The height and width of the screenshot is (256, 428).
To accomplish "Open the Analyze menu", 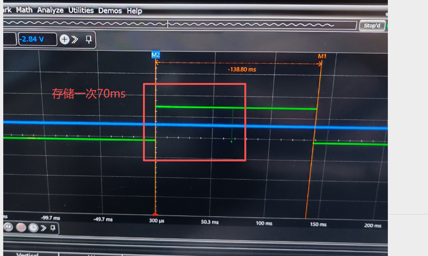I will (x=50, y=10).
